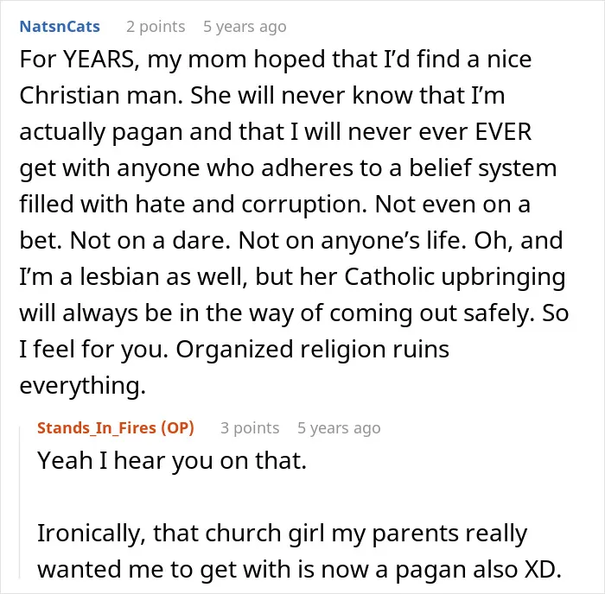Open NatsnCats comment timestamp 5 years ago

click(x=245, y=27)
